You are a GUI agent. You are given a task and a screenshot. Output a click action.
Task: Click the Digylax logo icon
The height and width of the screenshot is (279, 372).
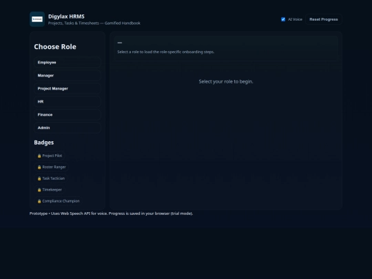point(37,19)
